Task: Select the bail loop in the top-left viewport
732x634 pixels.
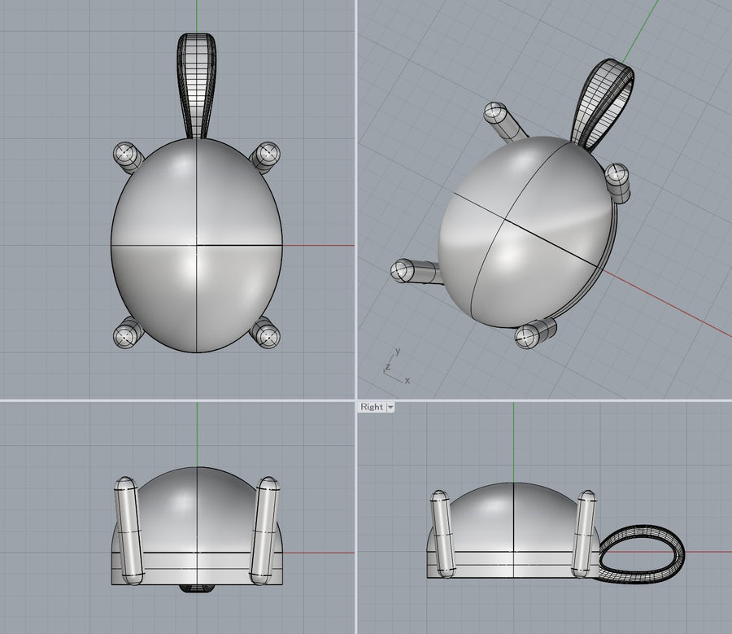Action: pos(196,81)
